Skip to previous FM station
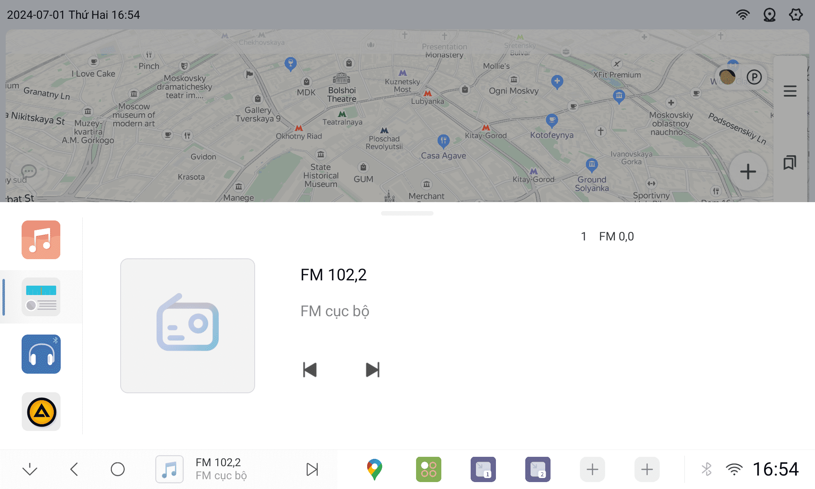Image resolution: width=815 pixels, height=489 pixels. pyautogui.click(x=310, y=370)
